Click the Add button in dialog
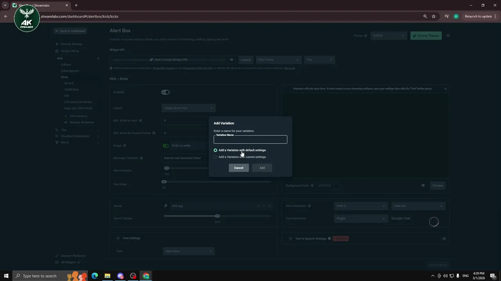Screen dimensions: 501x281 pyautogui.click(x=262, y=168)
